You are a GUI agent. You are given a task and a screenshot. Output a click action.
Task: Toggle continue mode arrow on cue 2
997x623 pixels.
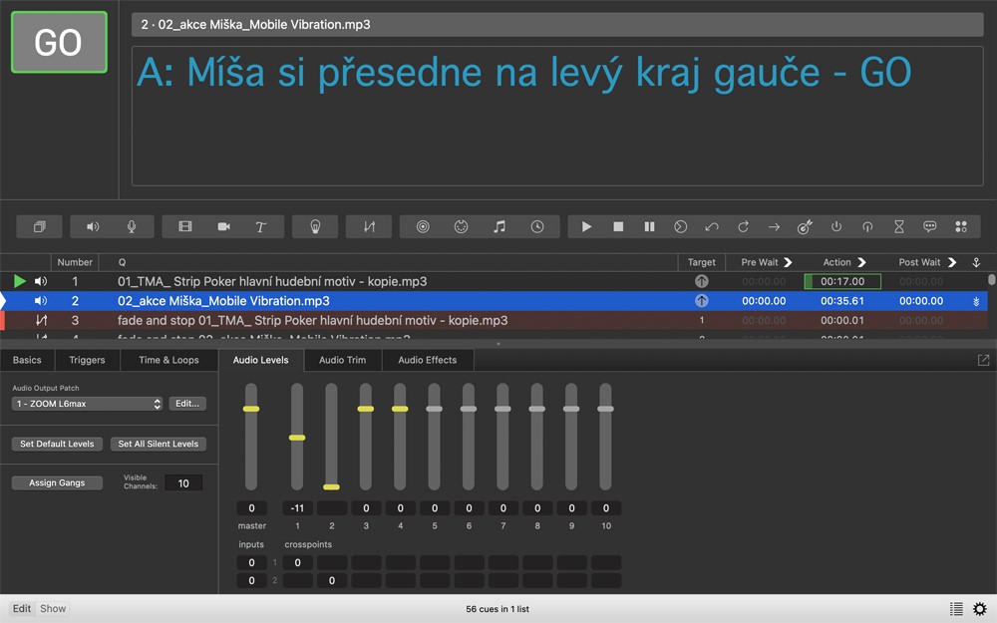pos(976,301)
